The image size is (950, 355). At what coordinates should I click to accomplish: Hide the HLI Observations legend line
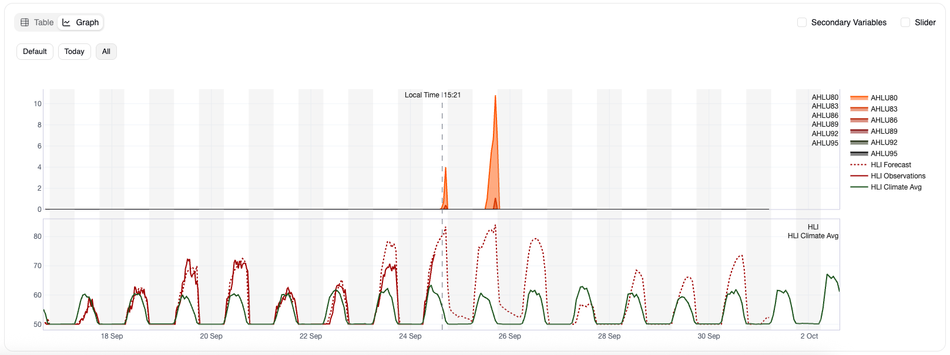coord(888,176)
